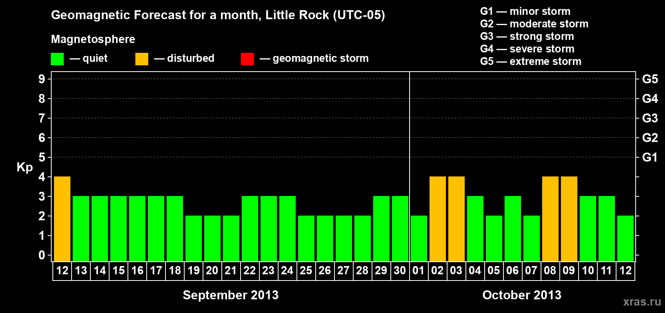Image resolution: width=665 pixels, height=313 pixels.
Task: Select the orange bar for October 09
Action: click(569, 219)
